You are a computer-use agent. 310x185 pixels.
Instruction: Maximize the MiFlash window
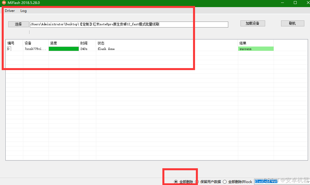[295, 3]
